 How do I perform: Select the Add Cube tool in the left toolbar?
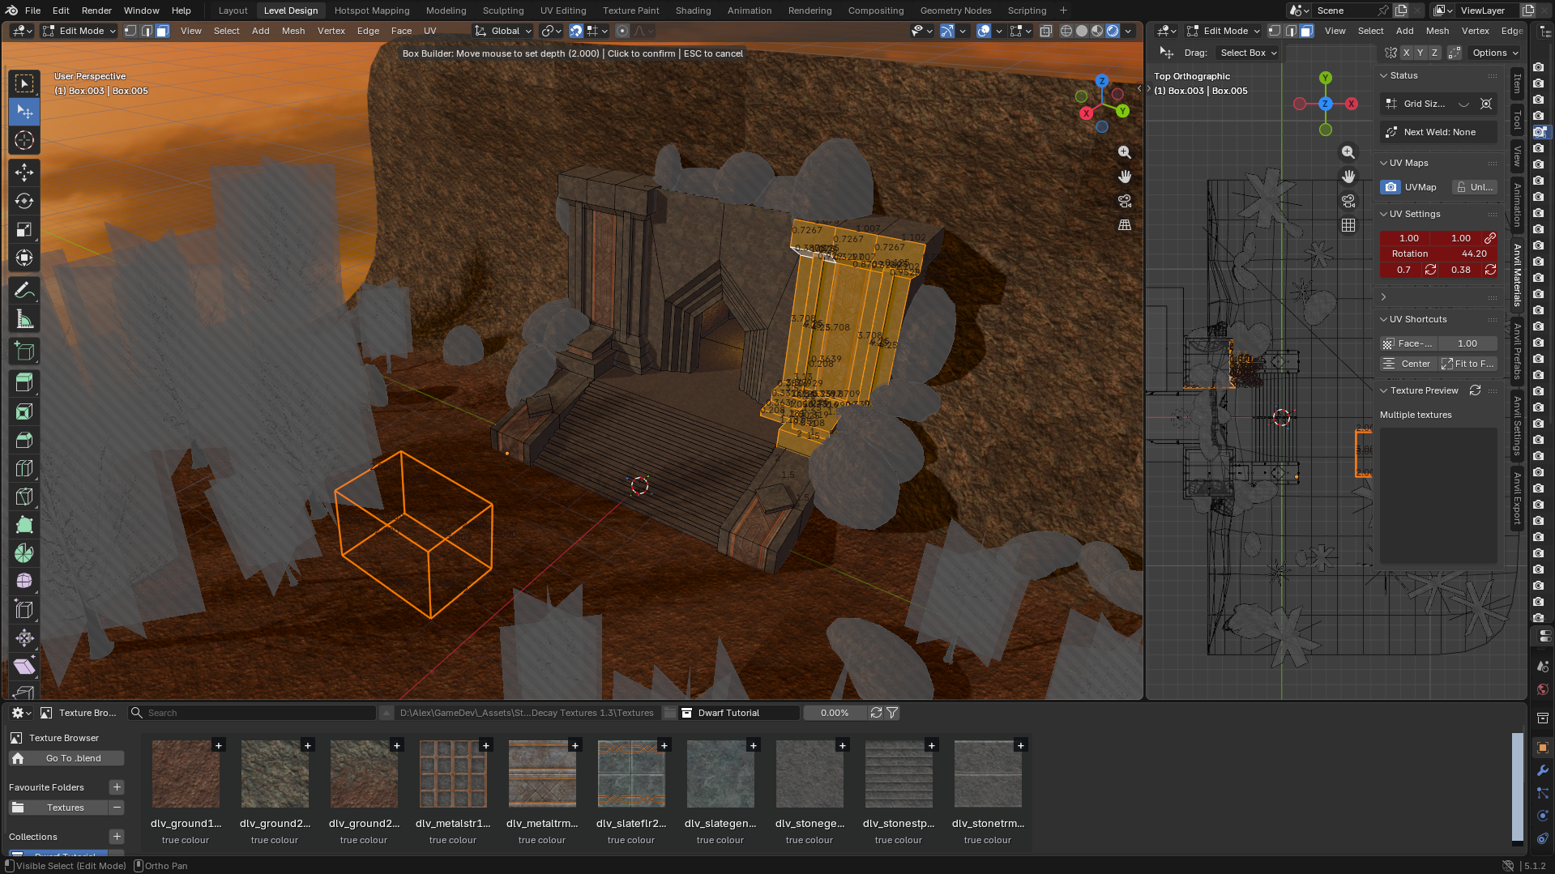pos(24,351)
